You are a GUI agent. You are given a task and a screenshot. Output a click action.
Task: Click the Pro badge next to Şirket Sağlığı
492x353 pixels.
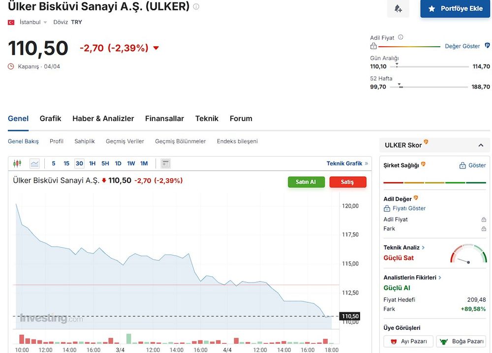423,164
